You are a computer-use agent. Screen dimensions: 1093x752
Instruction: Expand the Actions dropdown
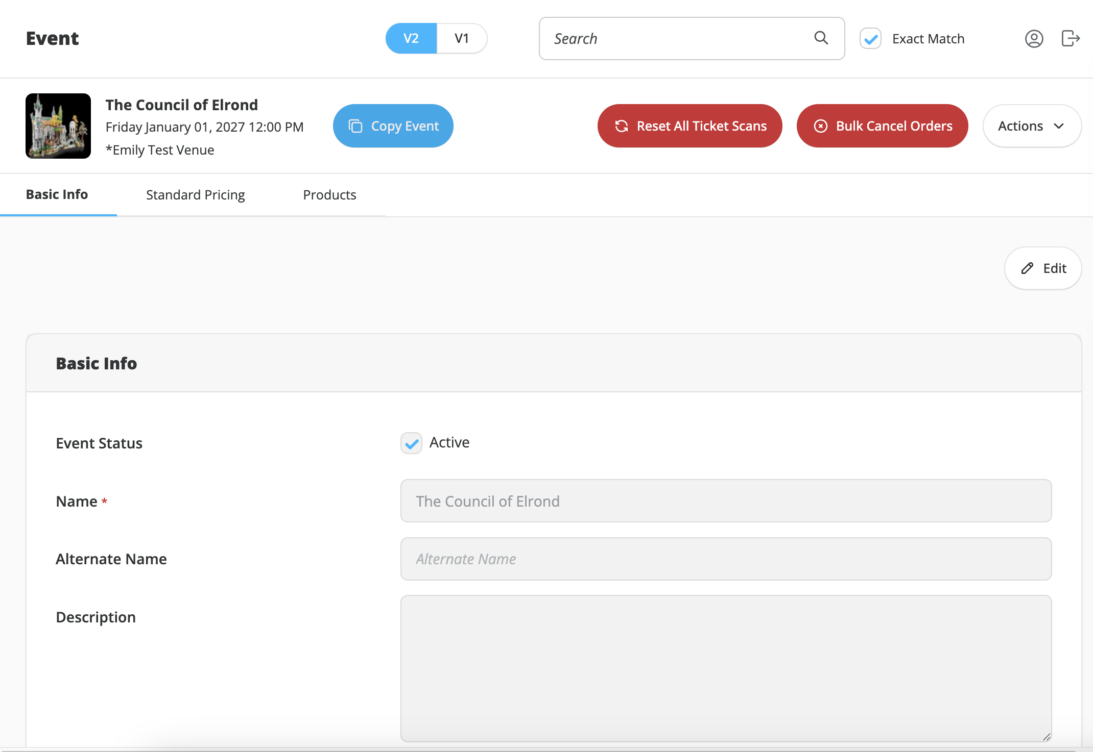tap(1032, 126)
